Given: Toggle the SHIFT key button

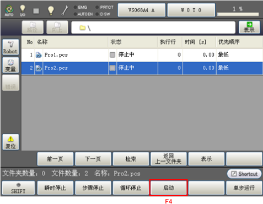Looking at the screenshot, I should [18, 188].
